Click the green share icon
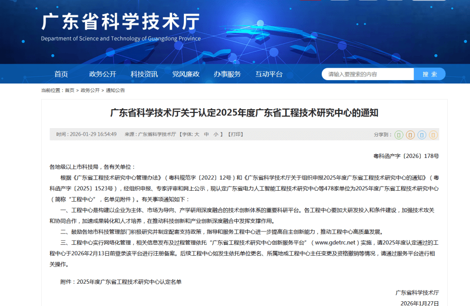 pyautogui.click(x=399, y=135)
